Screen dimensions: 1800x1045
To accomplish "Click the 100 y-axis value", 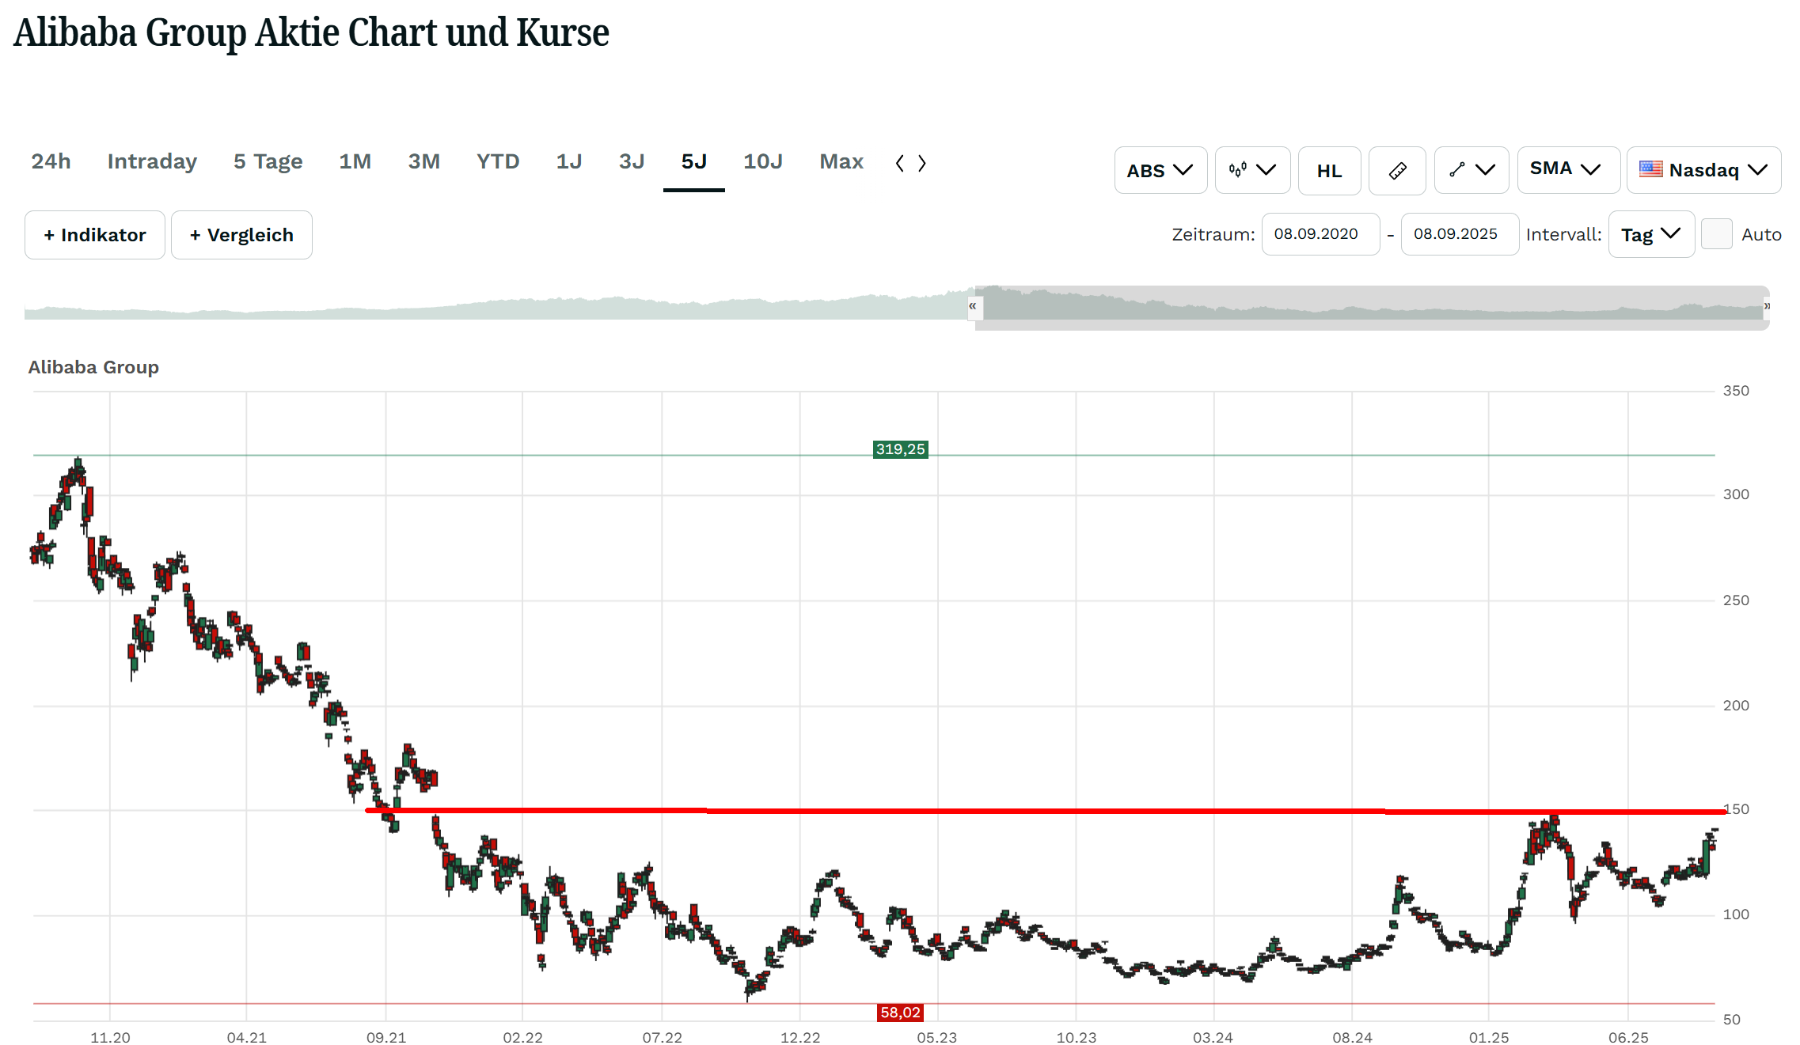I will (x=1736, y=914).
